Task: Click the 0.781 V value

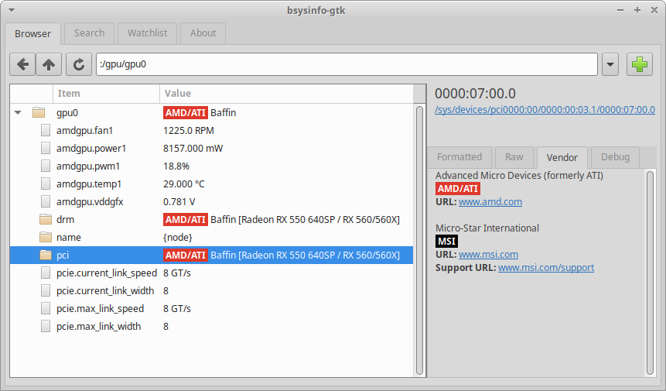Action: point(179,202)
